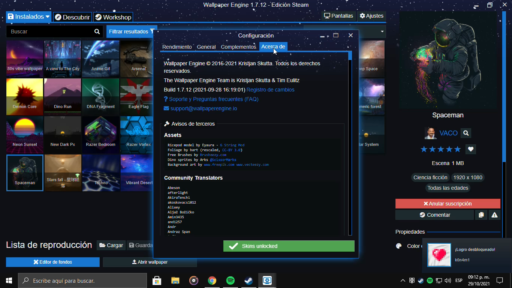Toggle the heart favorite for Spaceman

click(471, 149)
